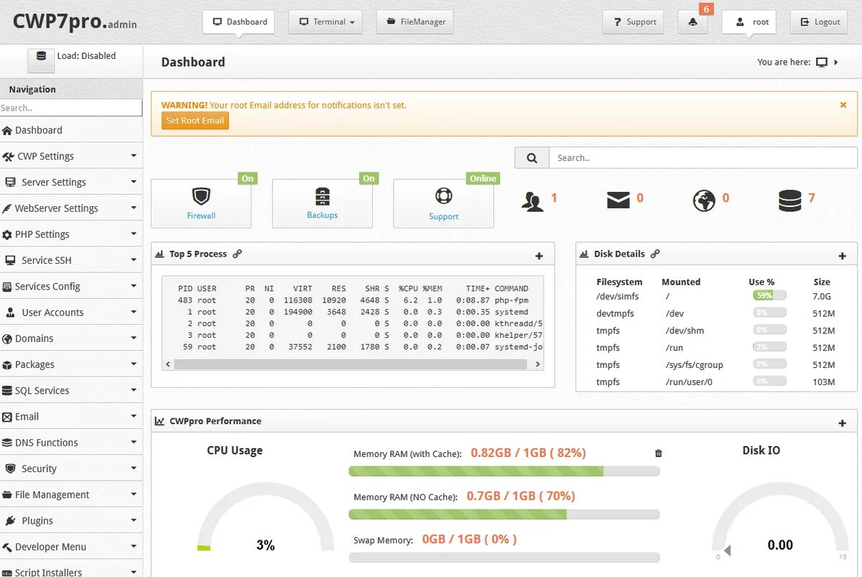The width and height of the screenshot is (862, 577).
Task: Click the database count stack icon
Action: (789, 200)
